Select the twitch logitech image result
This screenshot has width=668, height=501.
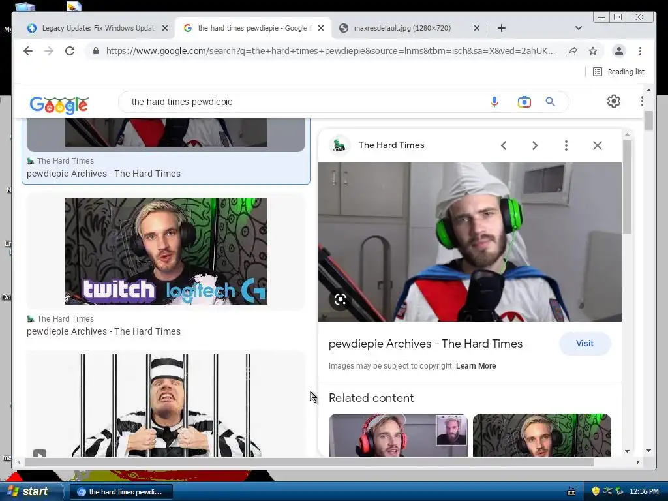[x=166, y=251]
